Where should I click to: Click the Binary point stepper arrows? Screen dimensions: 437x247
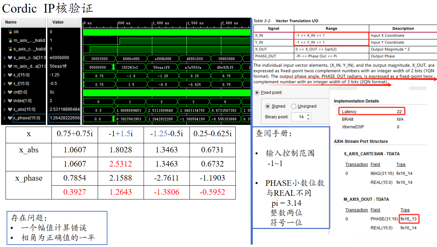[x=308, y=117]
